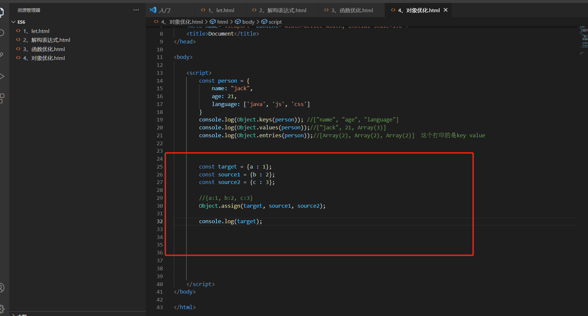Click the const target declaration line
Image resolution: width=588 pixels, height=316 pixels.
click(235, 167)
